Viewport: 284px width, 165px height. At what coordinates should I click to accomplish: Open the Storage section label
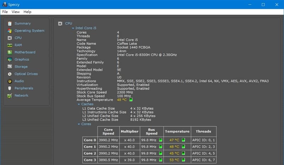21,67
